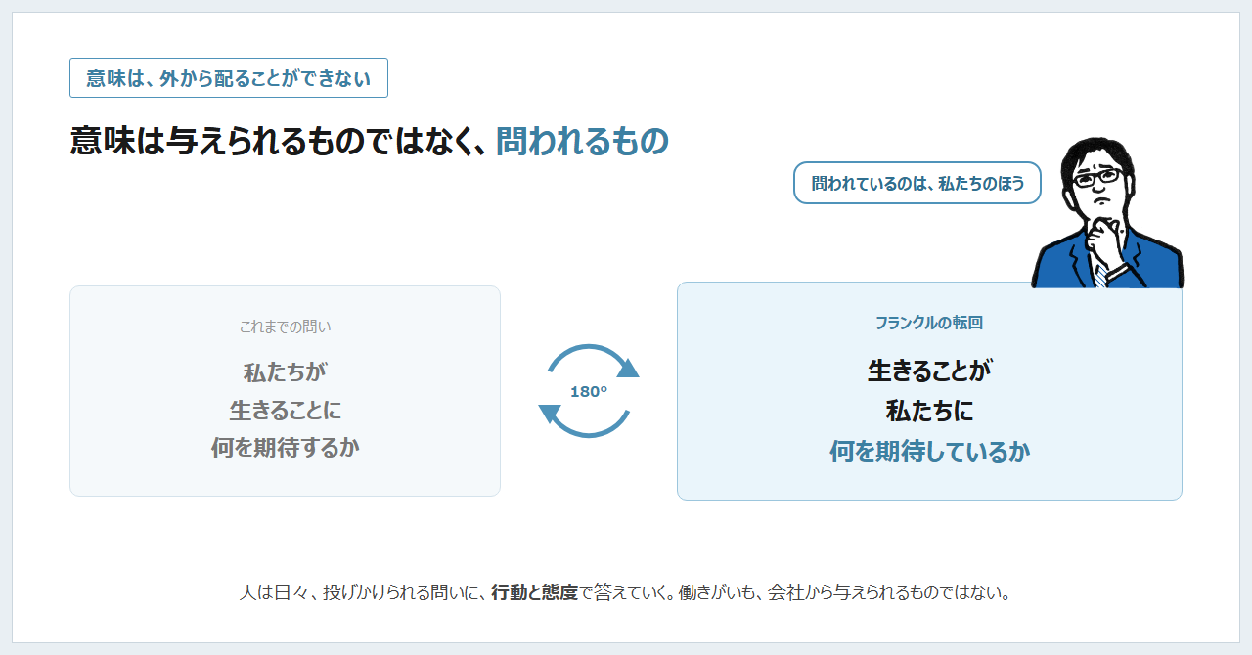This screenshot has height=655, width=1252.
Task: Click the blue heading words 問われるもの
Action: click(x=582, y=142)
